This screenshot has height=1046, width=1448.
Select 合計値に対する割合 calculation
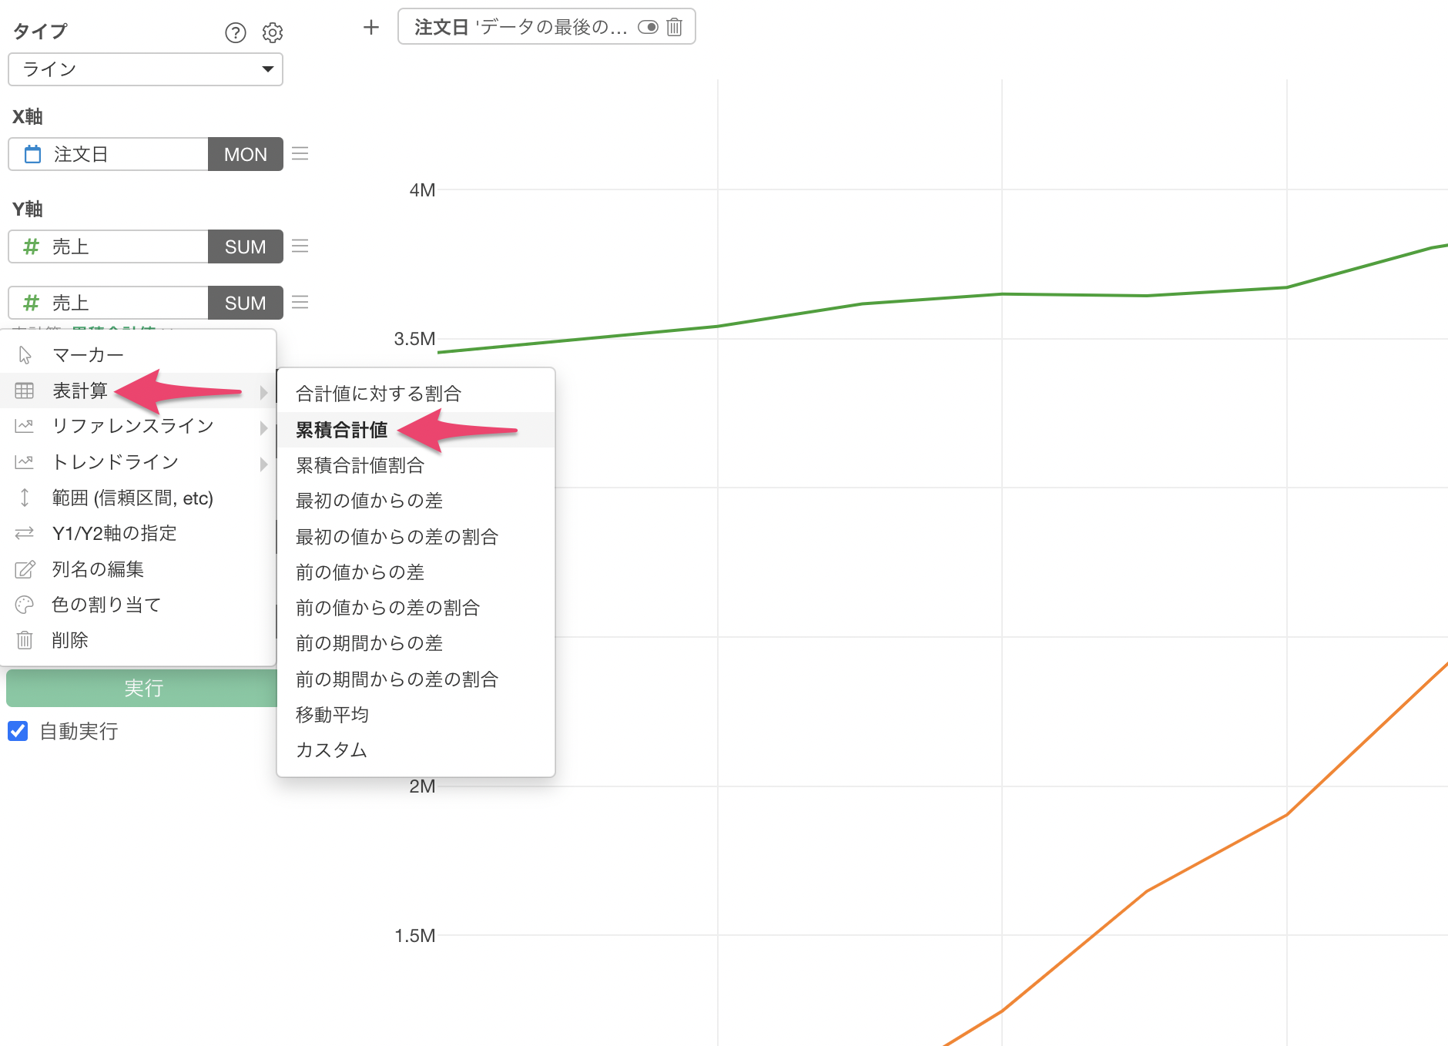416,394
